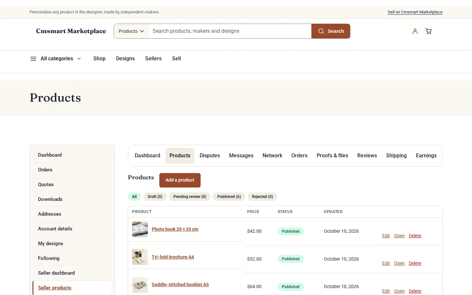Select the All filter pill
Image resolution: width=472 pixels, height=295 pixels.
pos(134,197)
